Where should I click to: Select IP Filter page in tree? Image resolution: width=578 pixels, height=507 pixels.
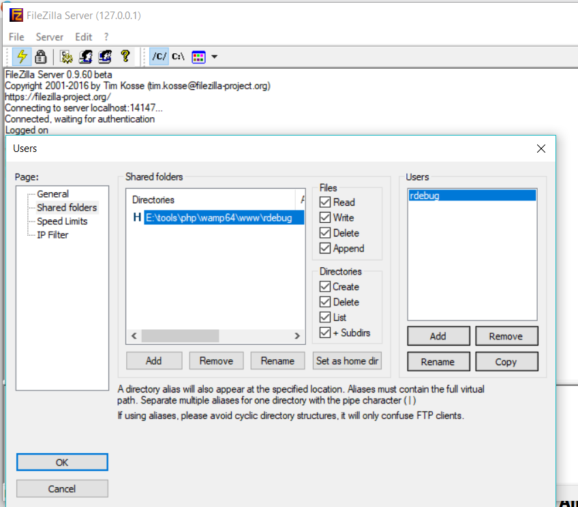tap(52, 234)
